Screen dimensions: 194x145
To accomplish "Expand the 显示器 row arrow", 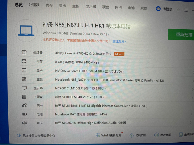I will click(x=193, y=89).
